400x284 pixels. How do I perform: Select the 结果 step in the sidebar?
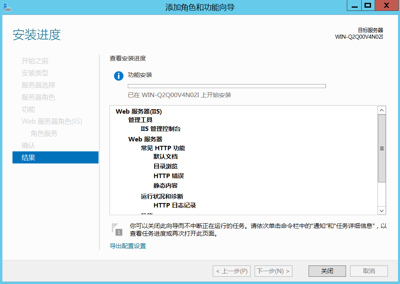[55, 158]
